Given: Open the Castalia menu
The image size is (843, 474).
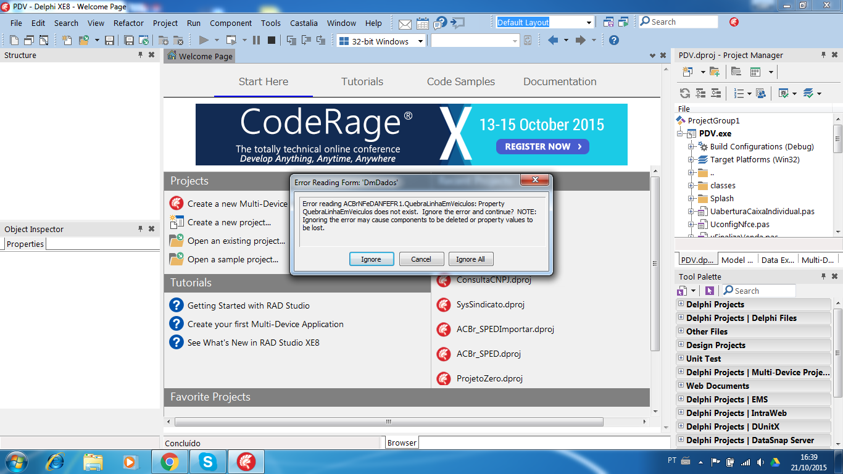Looking at the screenshot, I should click(x=304, y=23).
